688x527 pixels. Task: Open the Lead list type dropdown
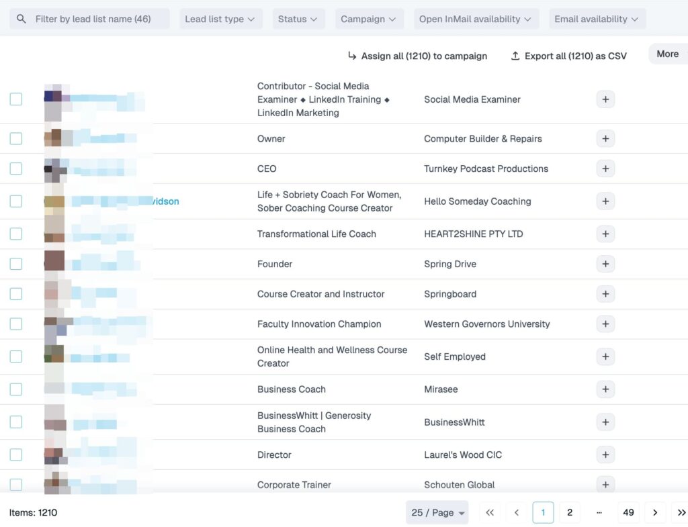point(220,19)
